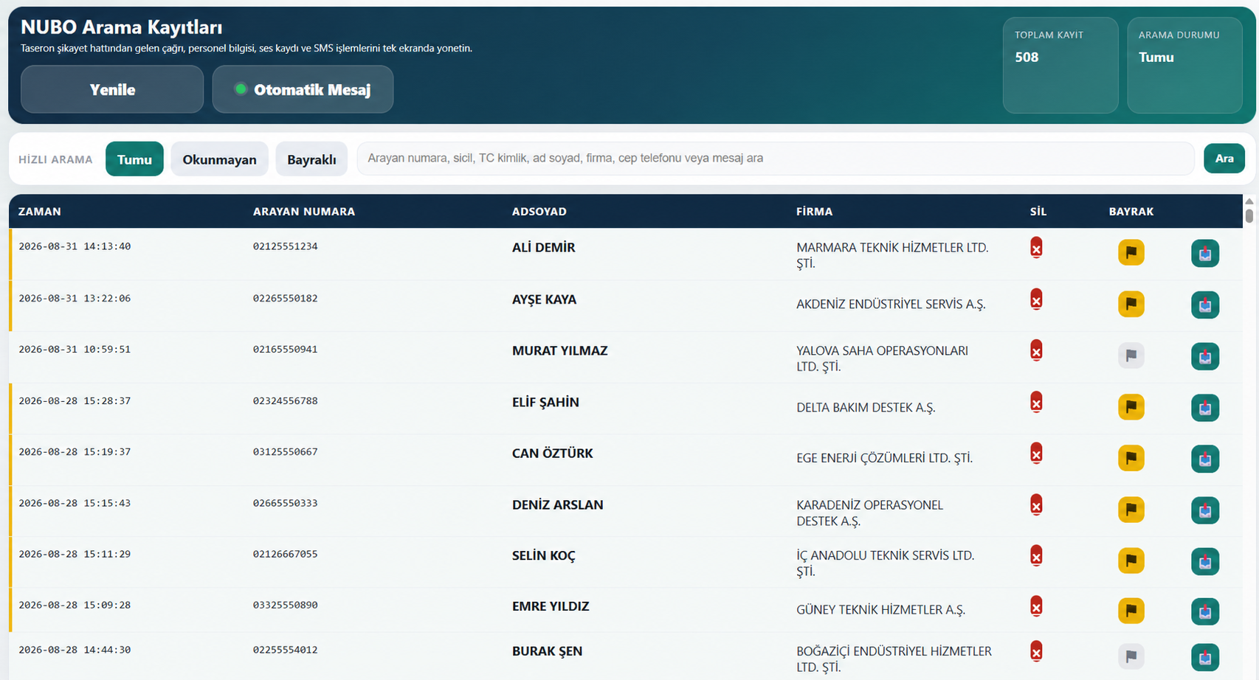Delete the ALİ DEMİR call record

coord(1036,248)
